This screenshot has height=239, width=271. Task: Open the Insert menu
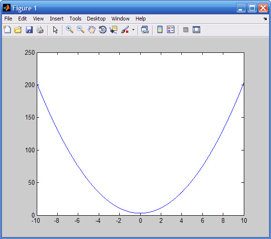[56, 19]
